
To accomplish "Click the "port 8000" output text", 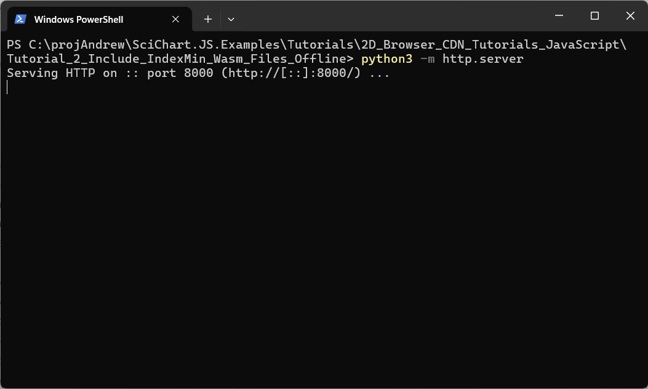I will click(x=180, y=73).
